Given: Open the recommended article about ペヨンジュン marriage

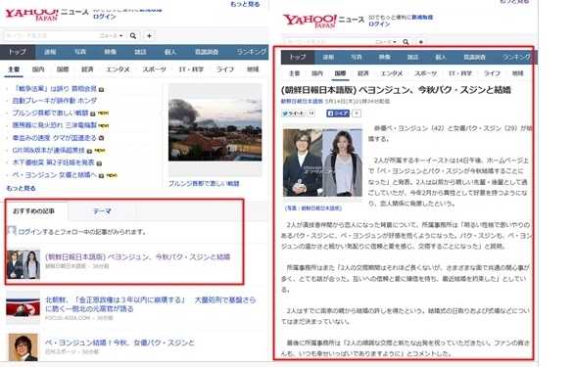Looking at the screenshot, I should 138,256.
